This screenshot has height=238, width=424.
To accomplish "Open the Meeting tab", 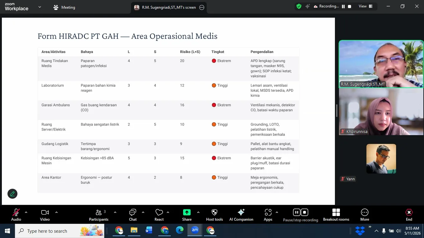I will 65,7.
